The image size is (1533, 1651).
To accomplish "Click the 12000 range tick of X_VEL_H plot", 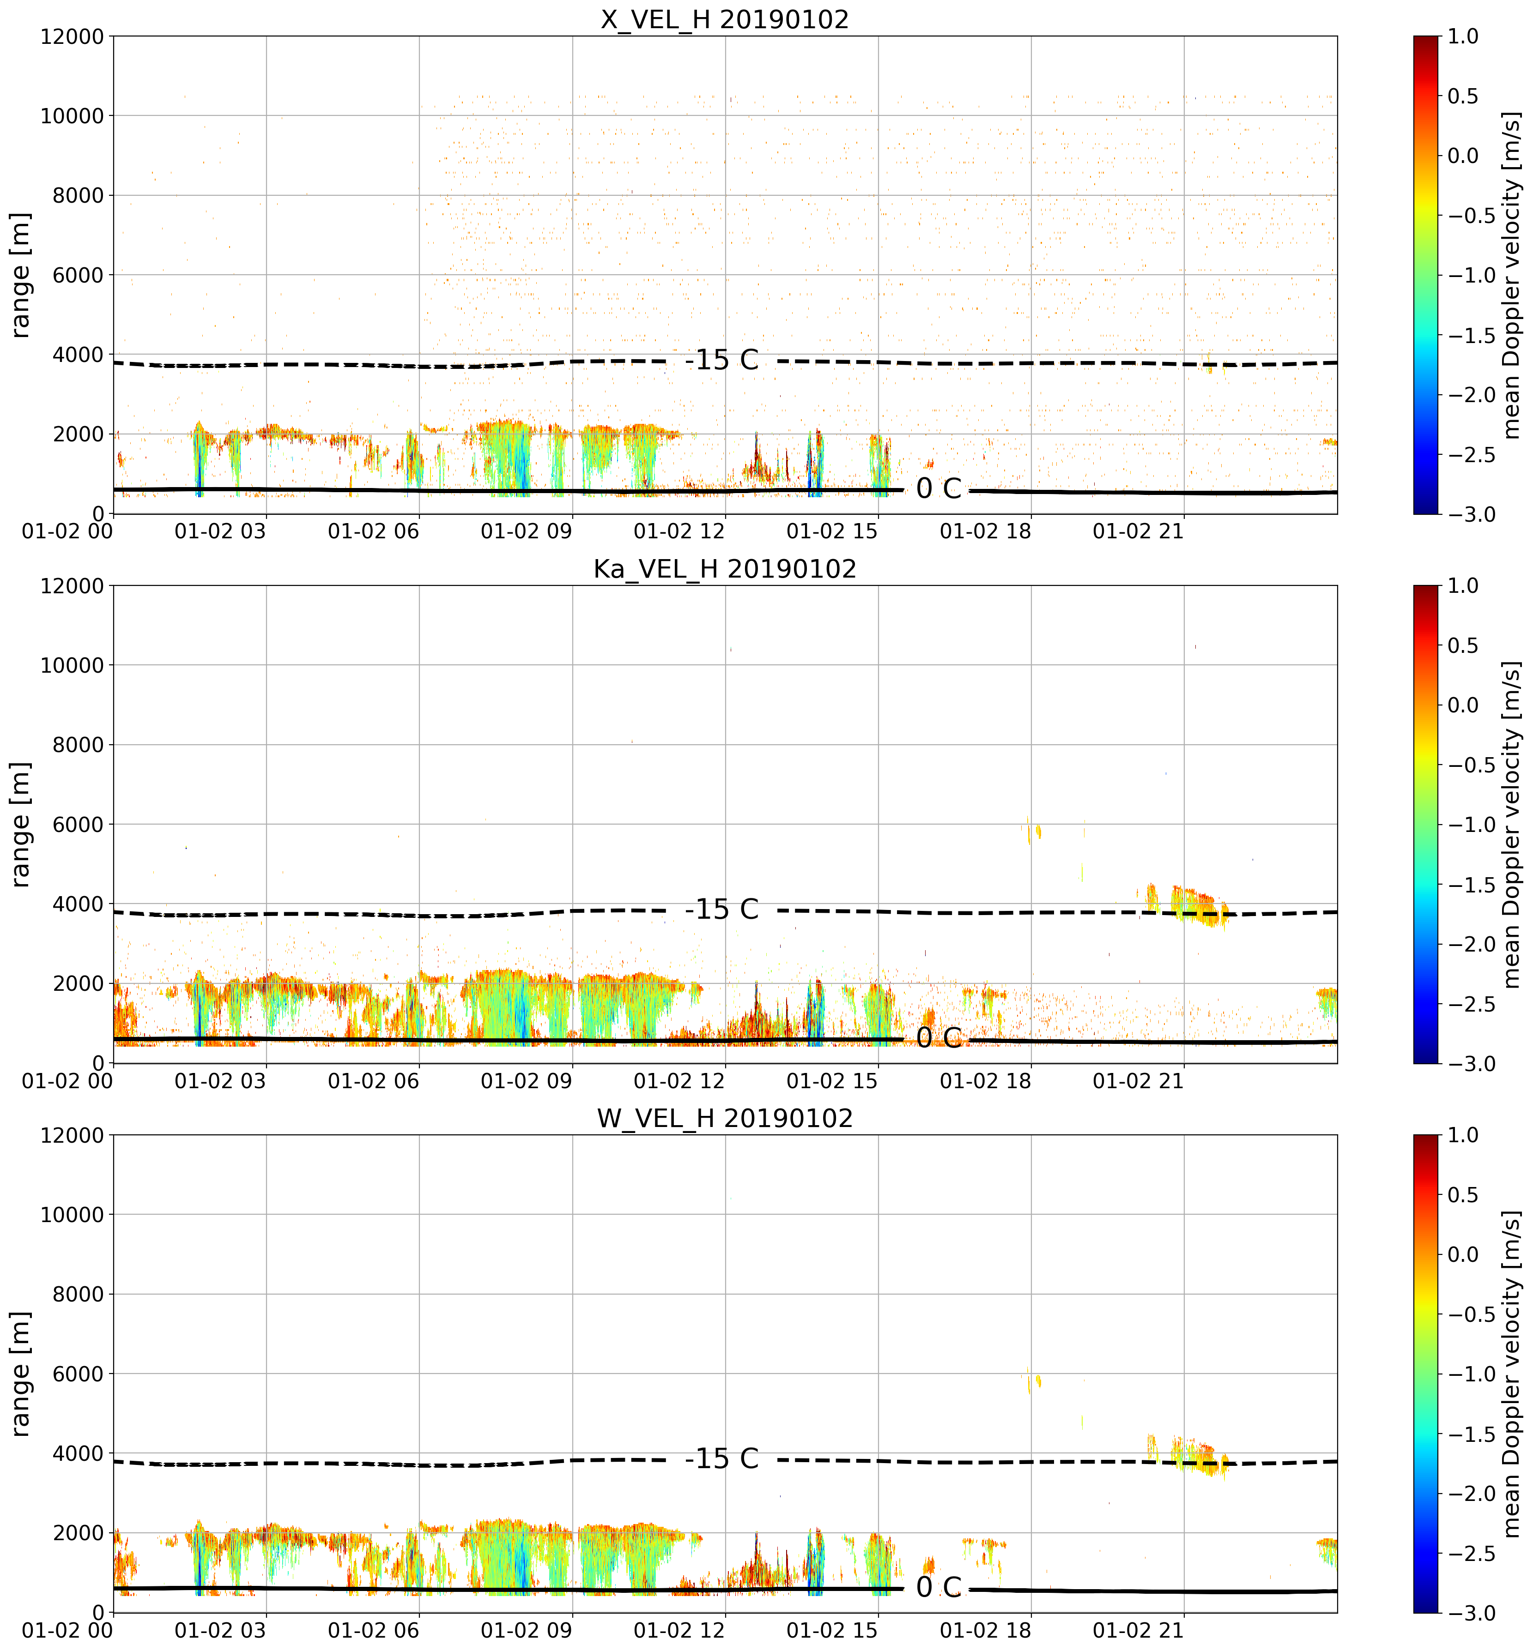I will pos(72,36).
